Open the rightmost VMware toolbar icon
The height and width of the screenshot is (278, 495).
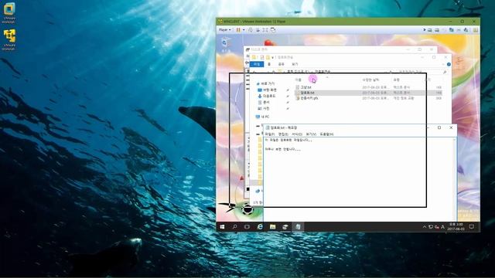click(x=476, y=30)
